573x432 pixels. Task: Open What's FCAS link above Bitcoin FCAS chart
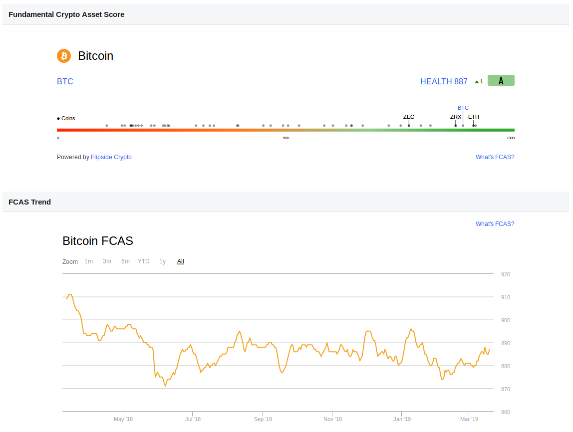pos(495,224)
